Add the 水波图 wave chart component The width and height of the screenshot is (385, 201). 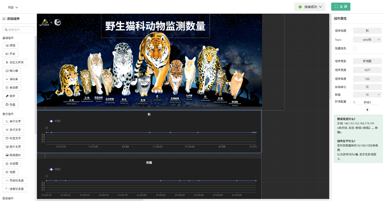[x=12, y=164]
